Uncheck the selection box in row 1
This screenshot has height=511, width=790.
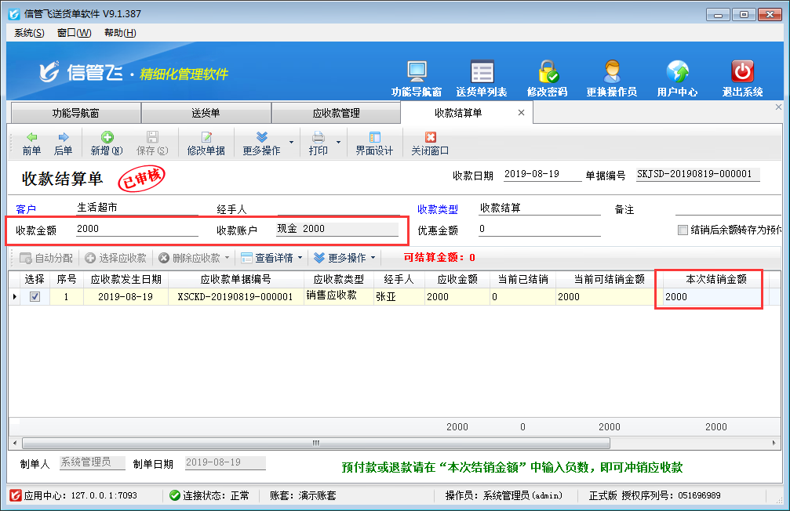coord(35,297)
